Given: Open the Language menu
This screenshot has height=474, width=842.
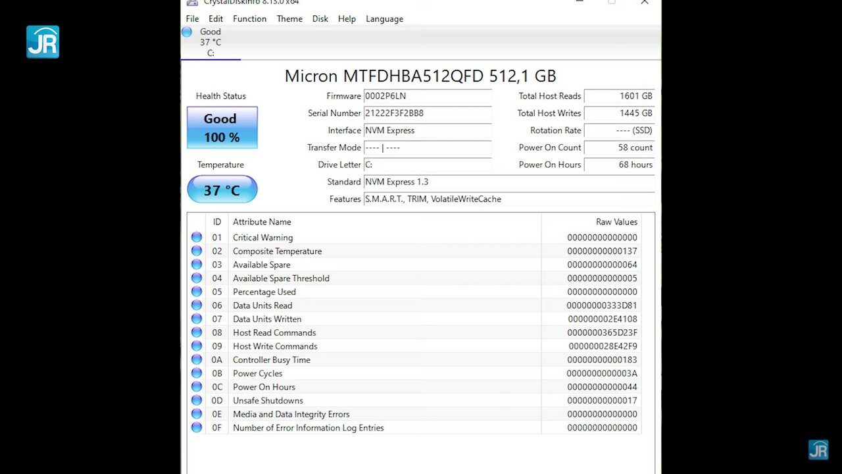Looking at the screenshot, I should (x=384, y=19).
